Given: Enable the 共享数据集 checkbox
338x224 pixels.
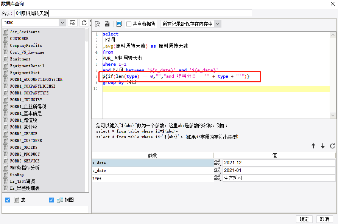Looking at the screenshot, I should click(129, 24).
